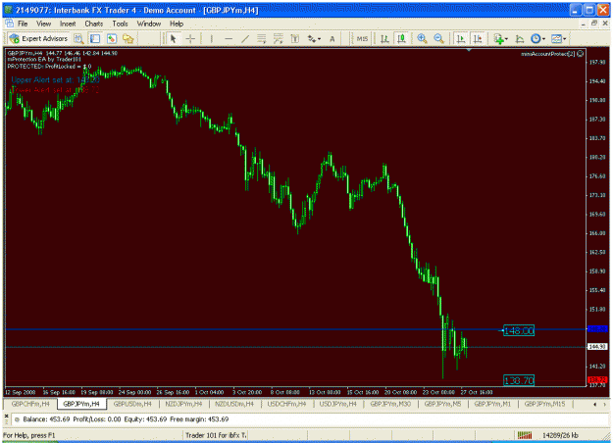Switch to the NZDUSDm,H4 chart tab
The image size is (613, 443).
234,404
